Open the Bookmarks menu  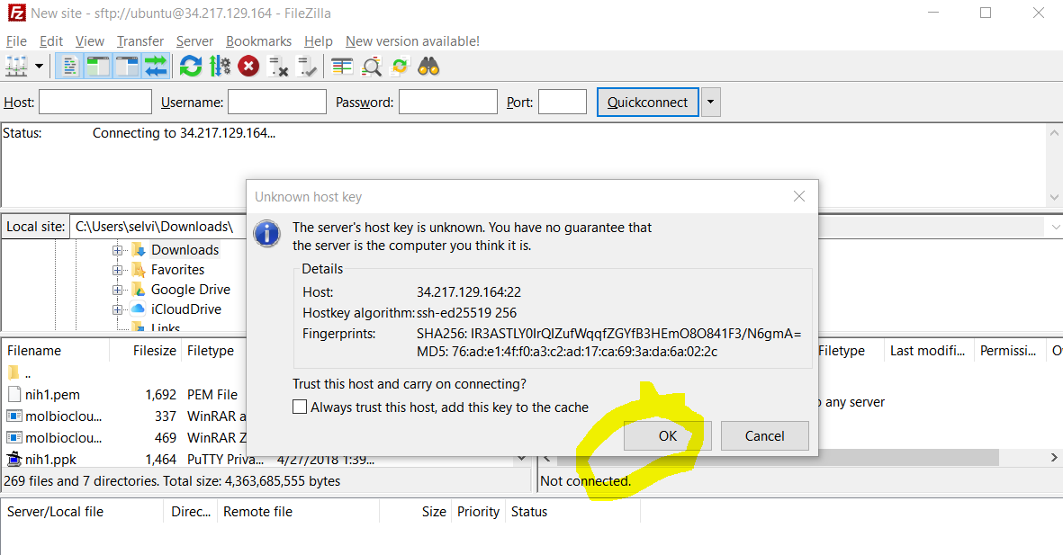click(258, 41)
